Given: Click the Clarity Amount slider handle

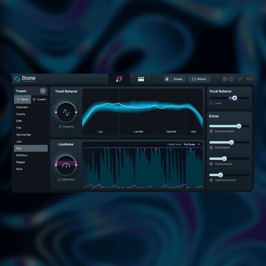Looking at the screenshot, I should click(224, 159).
